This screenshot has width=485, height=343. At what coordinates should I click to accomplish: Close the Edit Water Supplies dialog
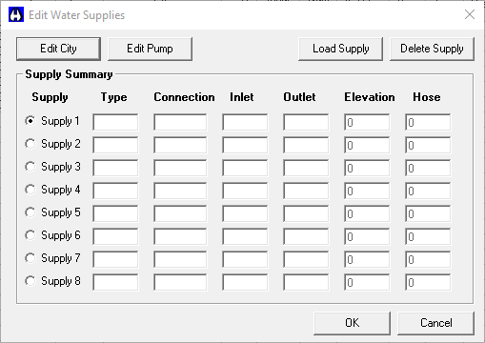470,14
